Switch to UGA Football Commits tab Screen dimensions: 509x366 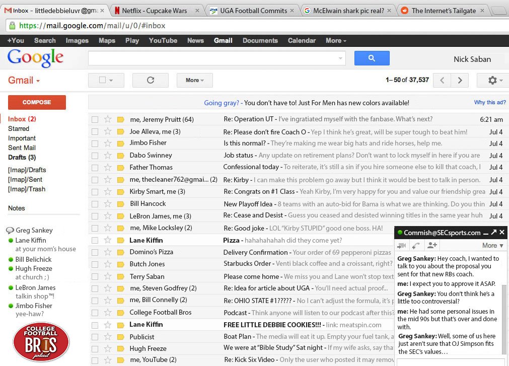pyautogui.click(x=254, y=11)
